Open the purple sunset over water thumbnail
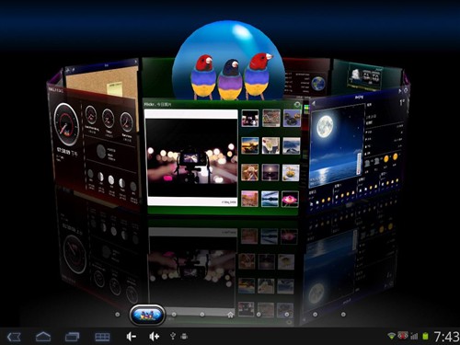 click(270, 172)
